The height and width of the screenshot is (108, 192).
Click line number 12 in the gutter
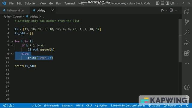tap(7, 66)
